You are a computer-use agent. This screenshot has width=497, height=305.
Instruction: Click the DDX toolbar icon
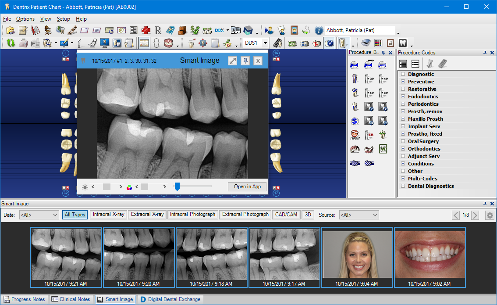pyautogui.click(x=219, y=30)
